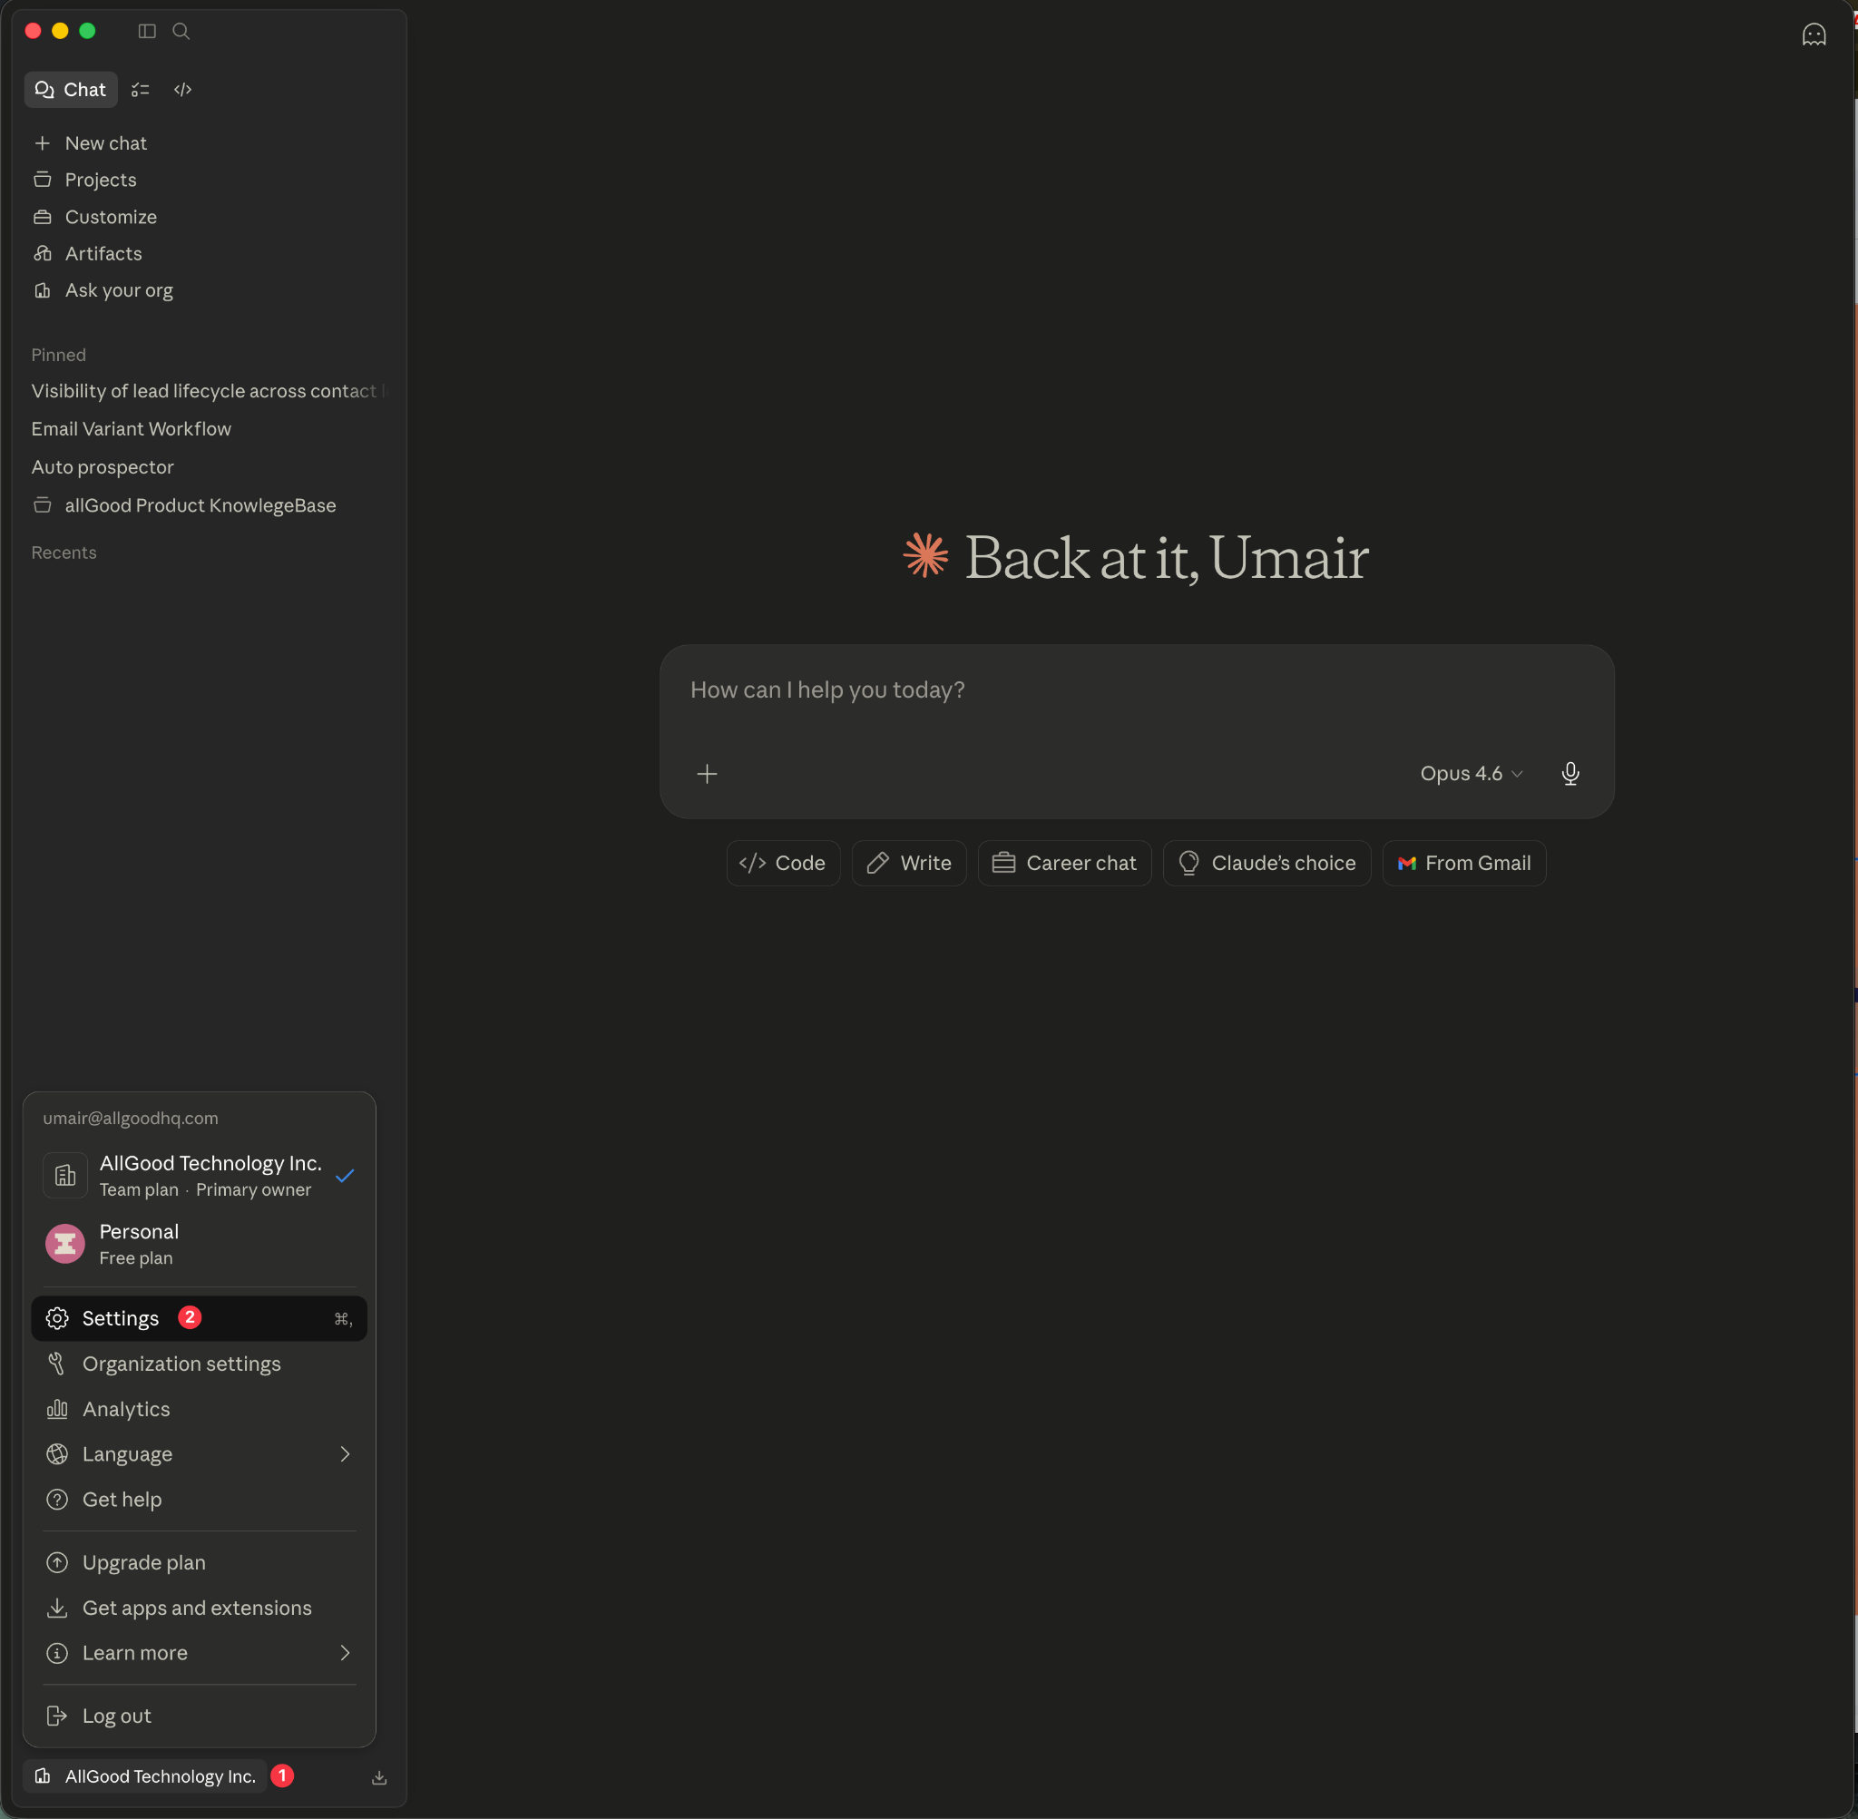Click the sidebar toggle icon

click(x=147, y=32)
